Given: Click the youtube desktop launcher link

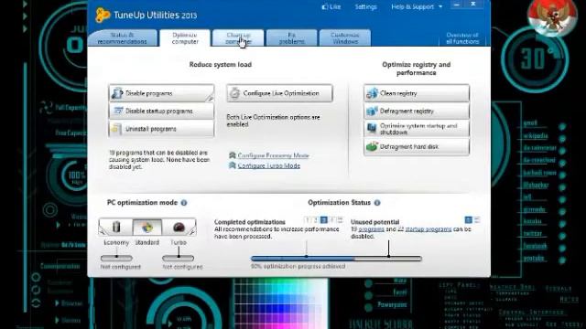Looking at the screenshot, I should click(x=533, y=258).
